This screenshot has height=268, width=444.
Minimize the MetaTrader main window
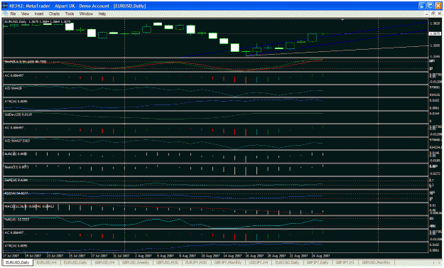(x=422, y=6)
